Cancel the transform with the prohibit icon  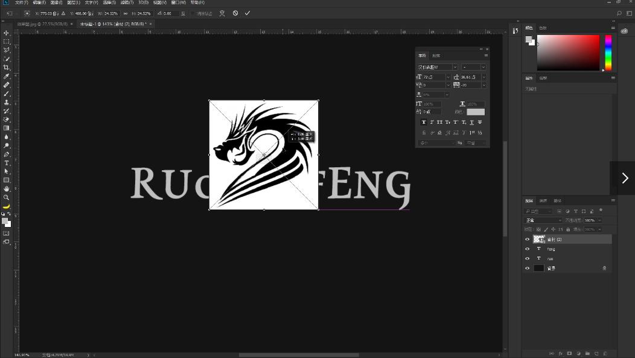click(235, 13)
